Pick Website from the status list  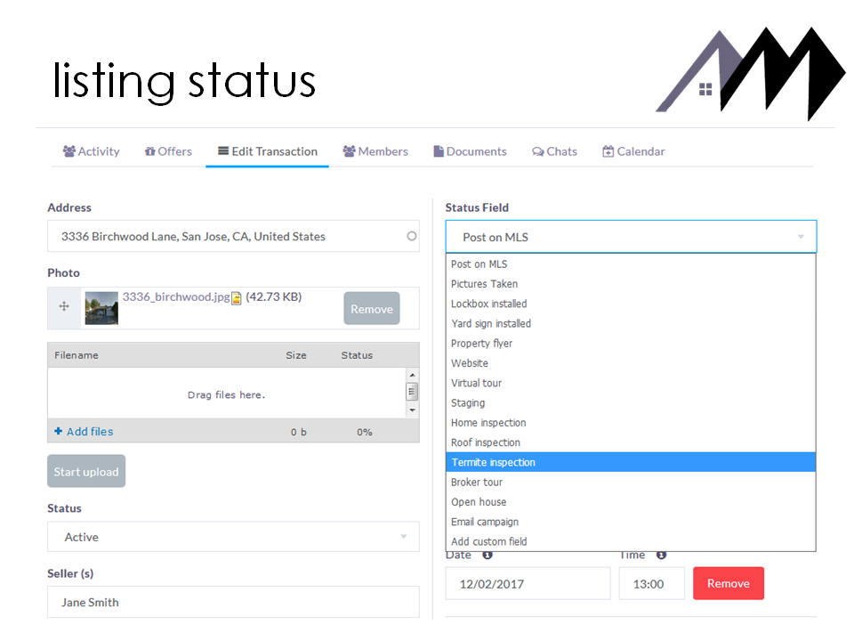[631, 363]
